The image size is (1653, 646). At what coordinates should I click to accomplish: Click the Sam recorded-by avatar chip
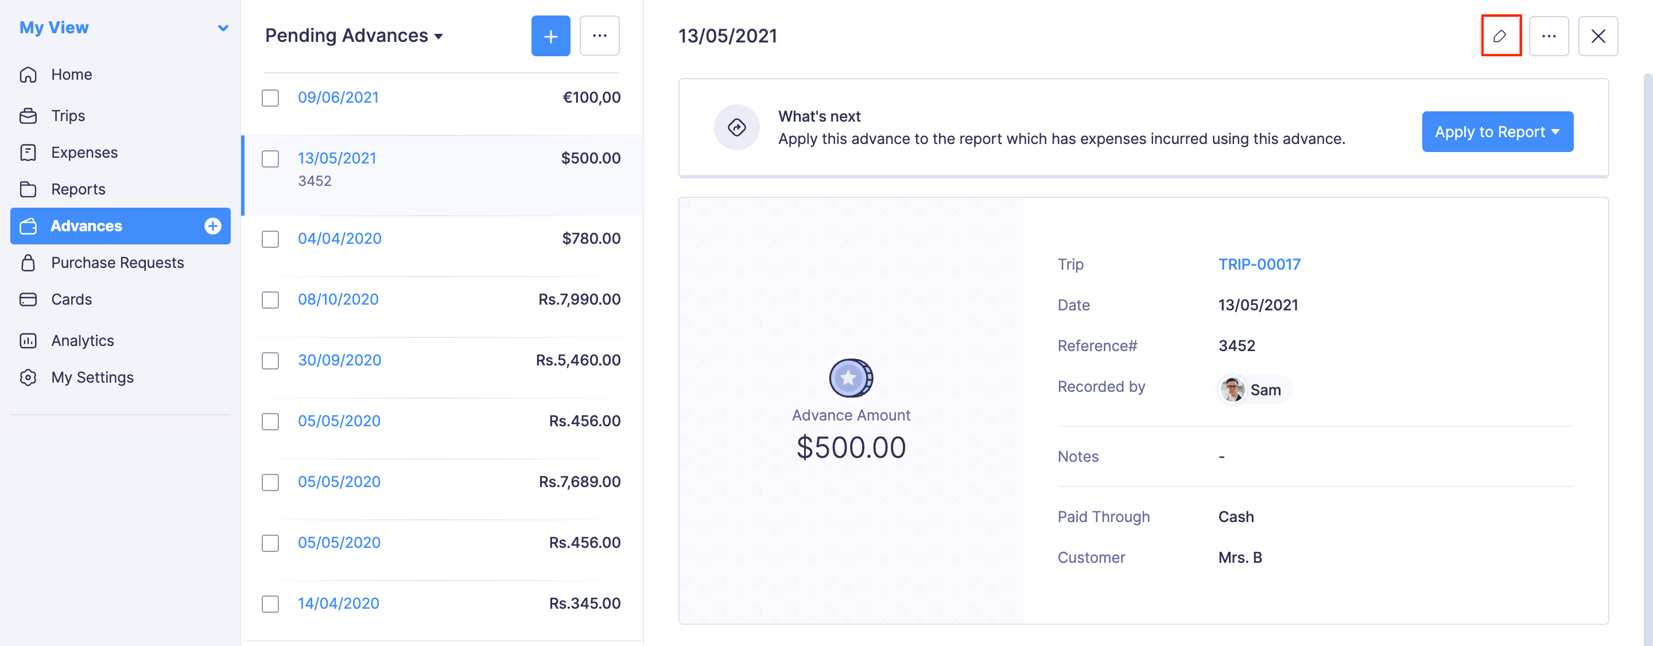tap(1255, 390)
